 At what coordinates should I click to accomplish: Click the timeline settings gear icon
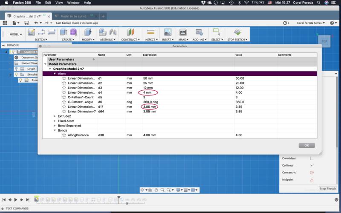point(336,199)
